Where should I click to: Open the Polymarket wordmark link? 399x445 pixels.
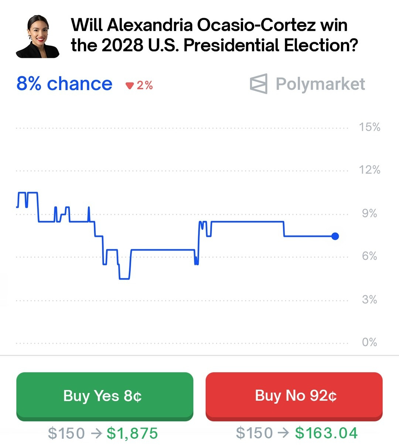320,84
